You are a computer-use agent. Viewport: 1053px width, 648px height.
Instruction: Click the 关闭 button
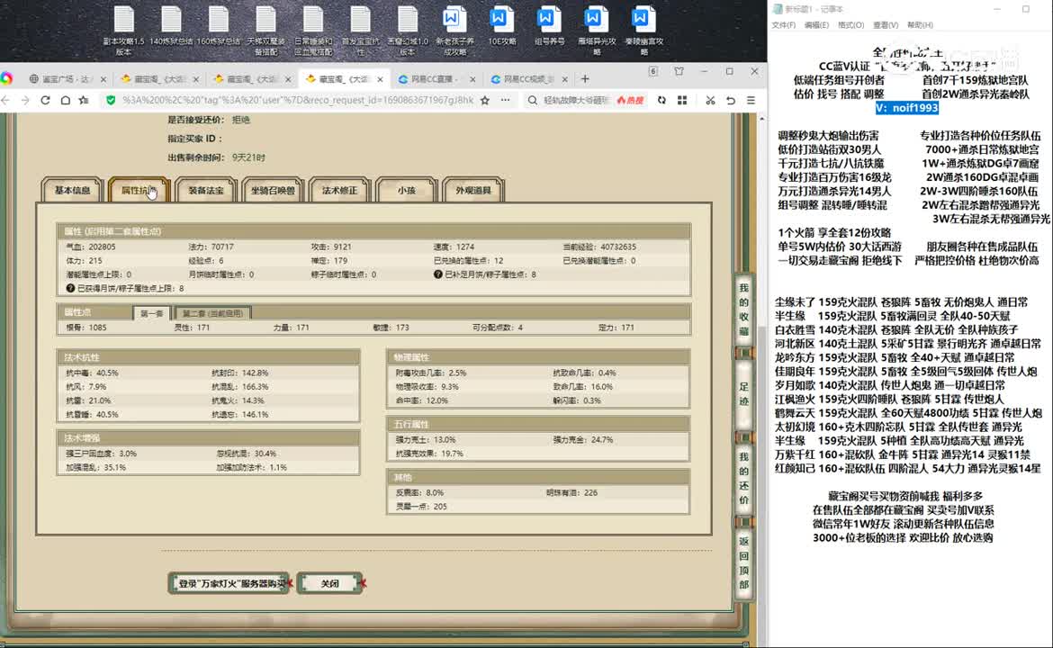pos(329,583)
